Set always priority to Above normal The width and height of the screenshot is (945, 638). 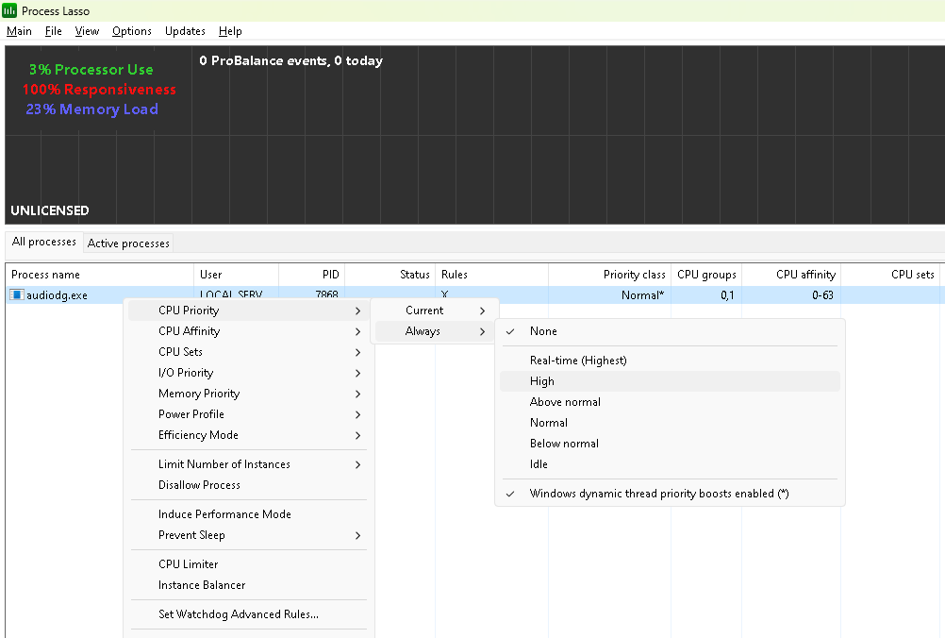pos(670,402)
